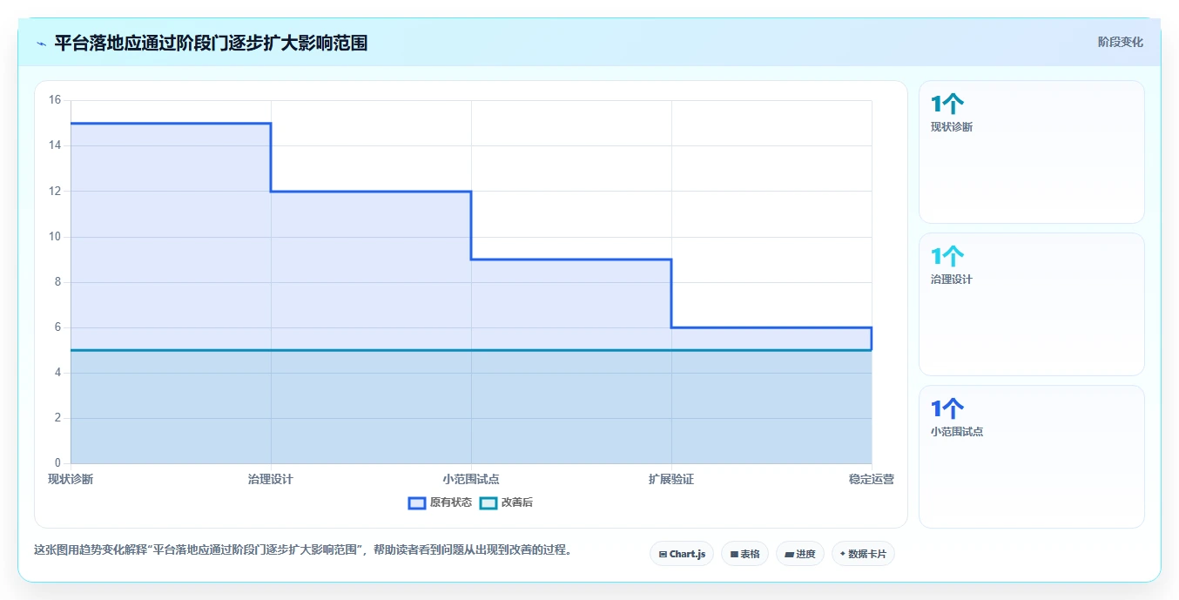This screenshot has width=1179, height=600.
Task: Click the heading 平台落地应通过阶段门逐步扩大影响范围
Action: coord(211,43)
